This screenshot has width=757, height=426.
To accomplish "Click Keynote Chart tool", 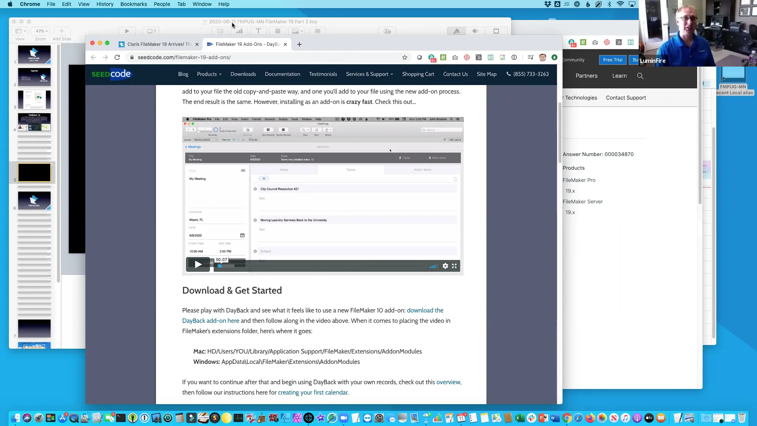I will (239, 31).
